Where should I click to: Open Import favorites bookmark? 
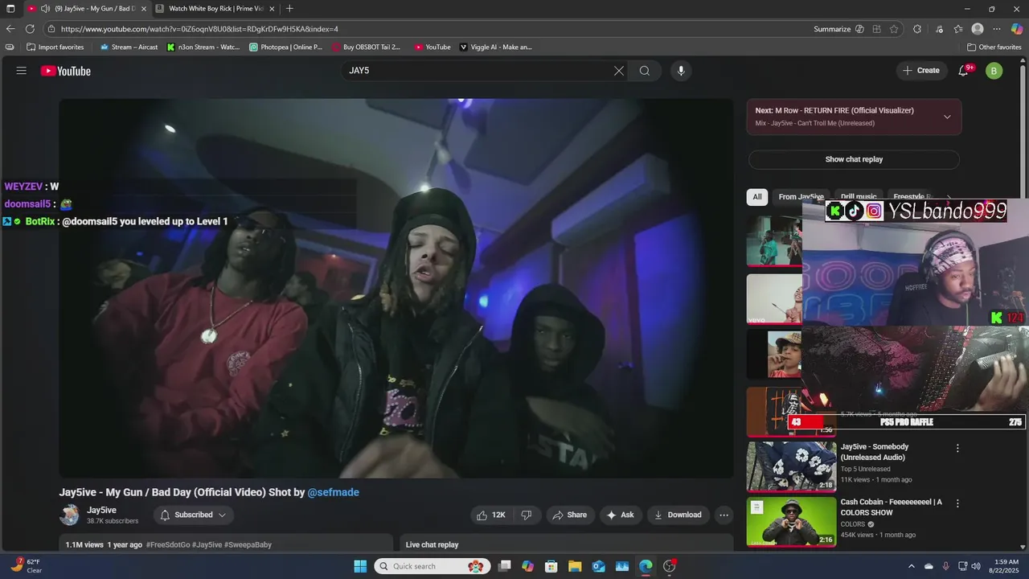pyautogui.click(x=55, y=47)
